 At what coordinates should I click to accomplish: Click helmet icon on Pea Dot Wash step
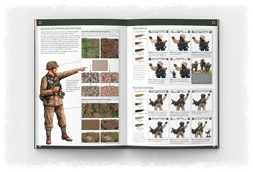[x=189, y=92]
